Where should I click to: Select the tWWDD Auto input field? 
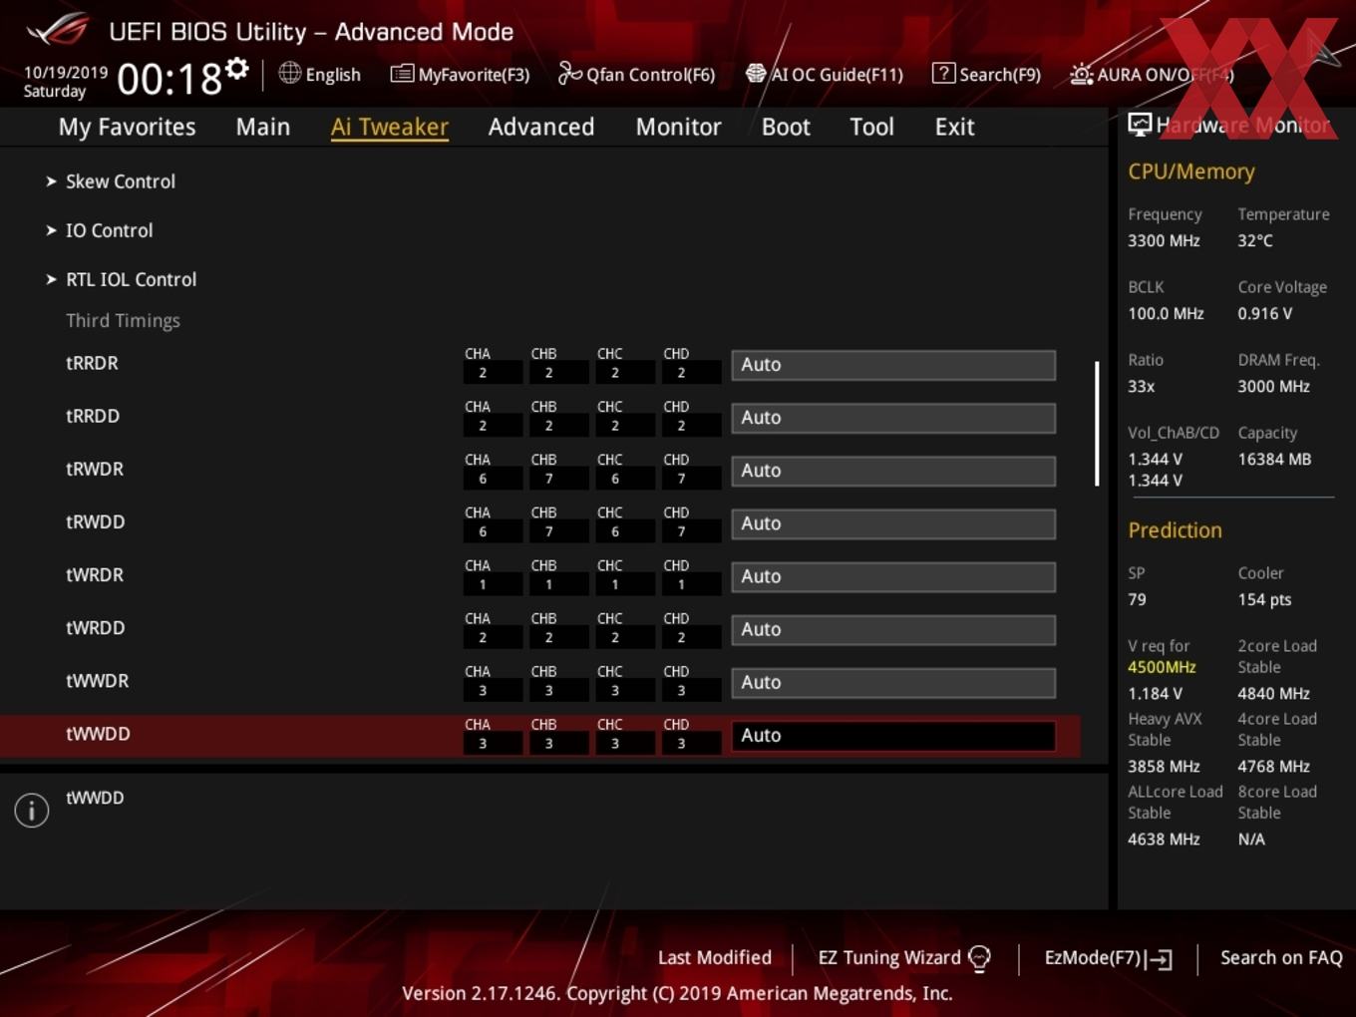pos(893,735)
